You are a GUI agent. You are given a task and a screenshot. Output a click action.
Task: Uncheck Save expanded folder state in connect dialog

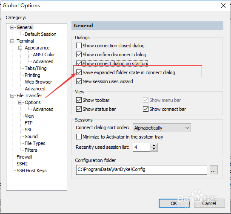point(79,72)
